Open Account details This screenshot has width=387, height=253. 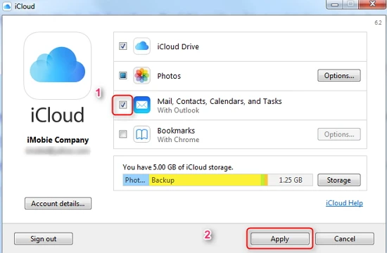58,203
